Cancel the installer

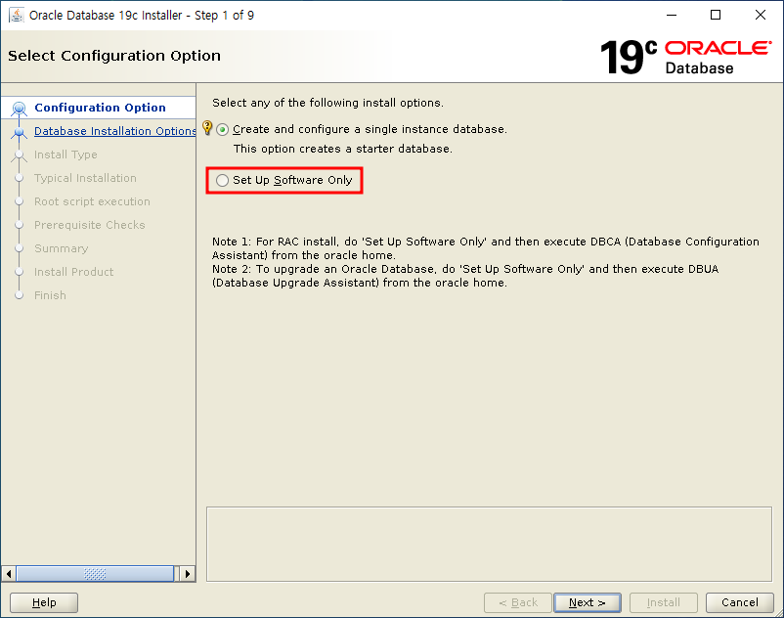740,602
